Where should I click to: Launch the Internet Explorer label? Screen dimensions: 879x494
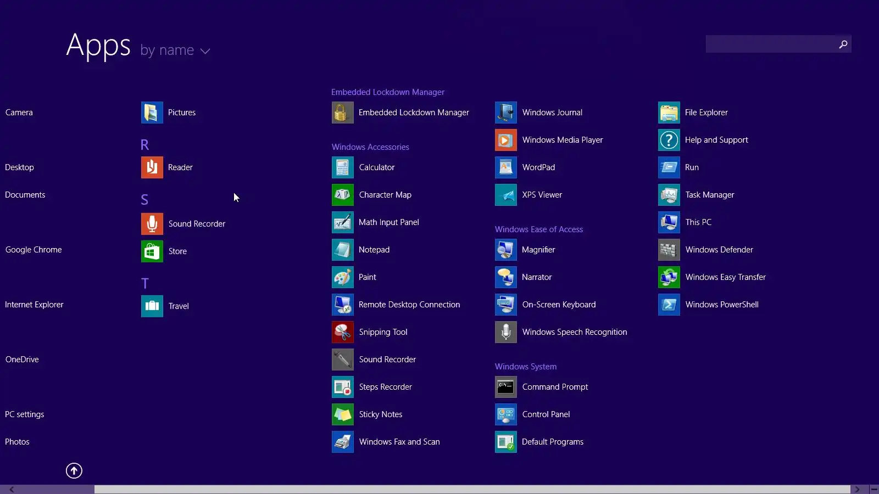pyautogui.click(x=34, y=305)
